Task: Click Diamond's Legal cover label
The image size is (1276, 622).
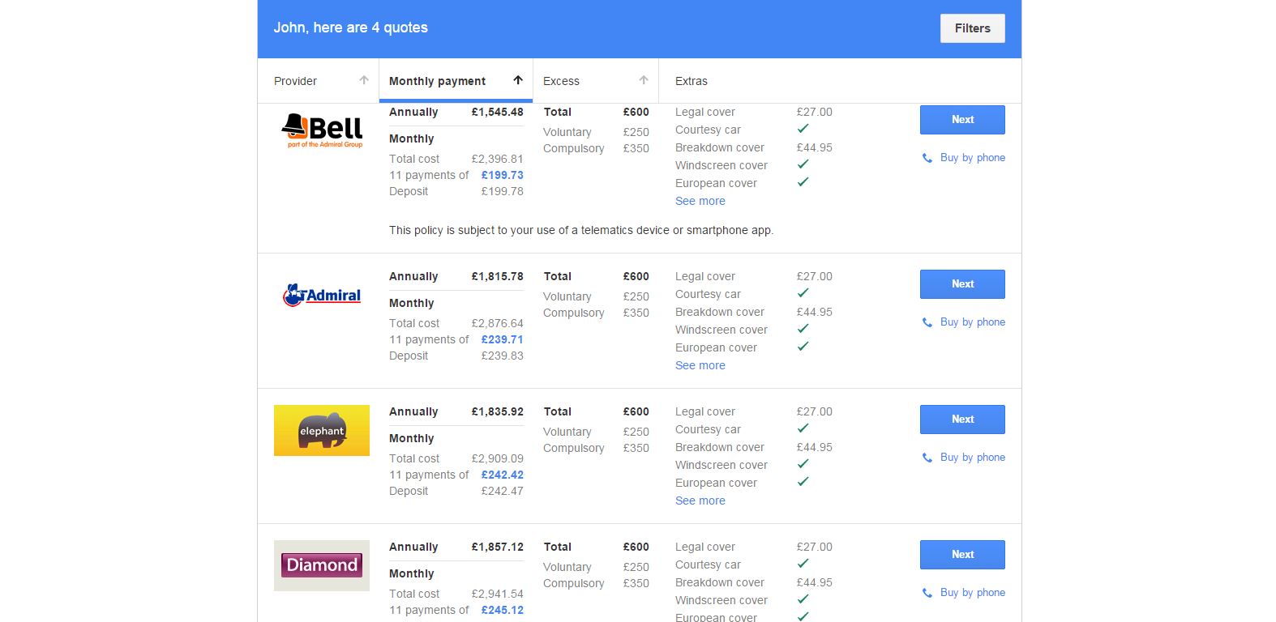Action: click(x=705, y=547)
